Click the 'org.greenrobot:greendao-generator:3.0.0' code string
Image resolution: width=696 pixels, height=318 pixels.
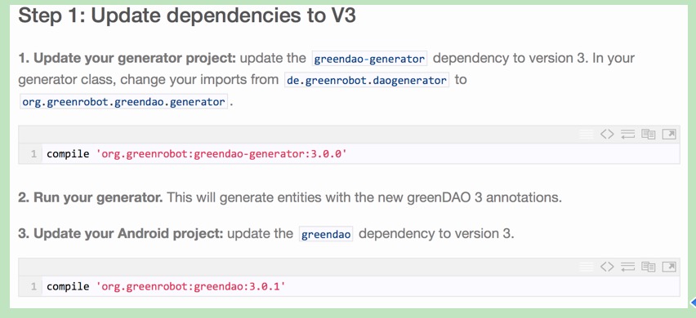pyautogui.click(x=221, y=155)
